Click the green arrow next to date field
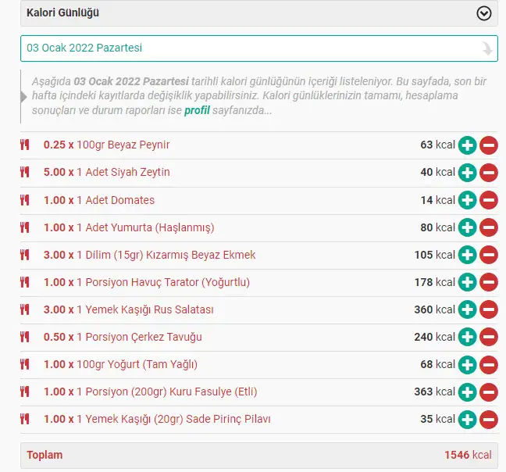 [487, 48]
